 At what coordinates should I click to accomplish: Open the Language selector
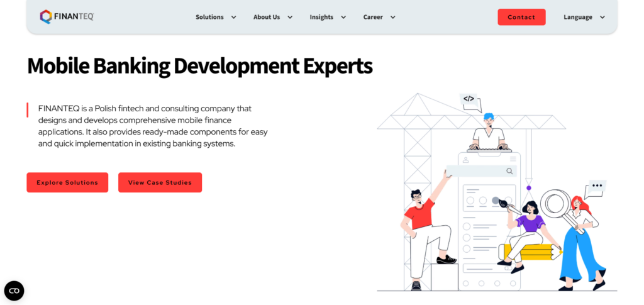[578, 17]
